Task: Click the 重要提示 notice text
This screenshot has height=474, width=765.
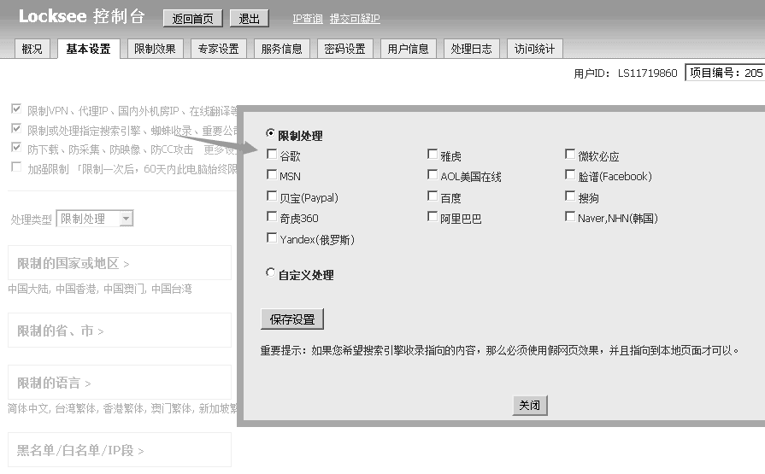Action: pyautogui.click(x=499, y=350)
